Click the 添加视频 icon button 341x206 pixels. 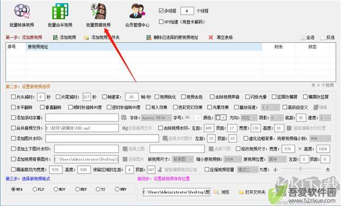(56, 37)
